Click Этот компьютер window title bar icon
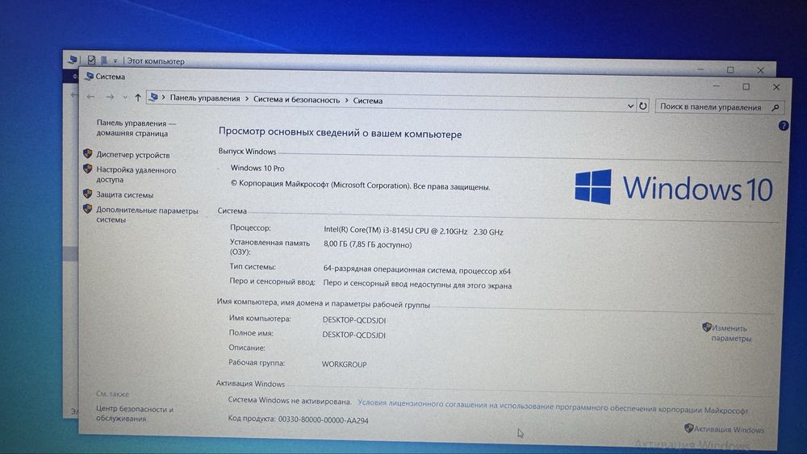Viewport: 807px width, 454px height. pyautogui.click(x=73, y=60)
